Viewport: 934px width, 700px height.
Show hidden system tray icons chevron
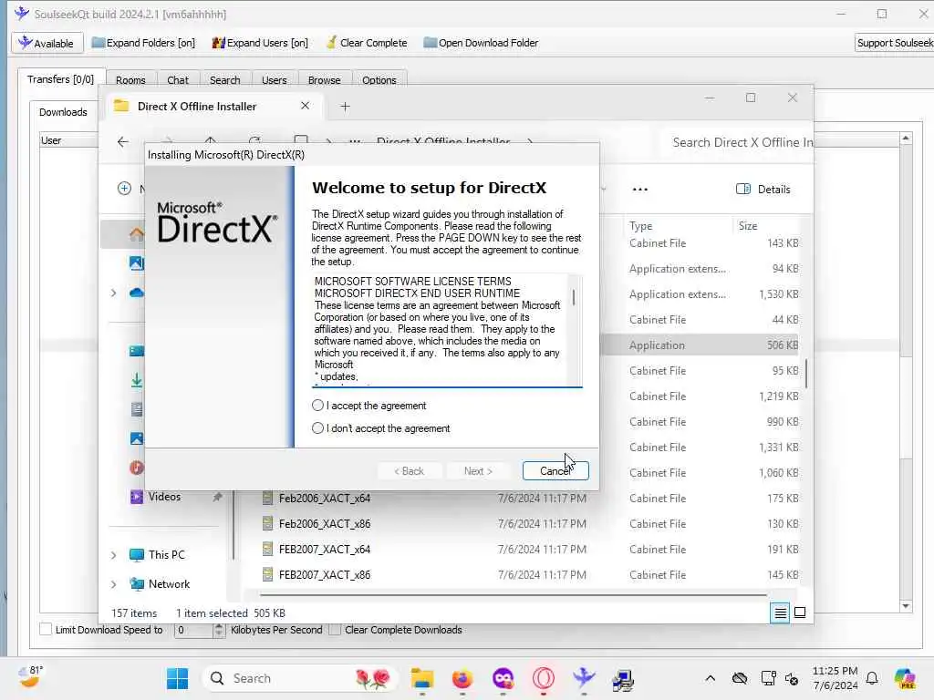[710, 678]
